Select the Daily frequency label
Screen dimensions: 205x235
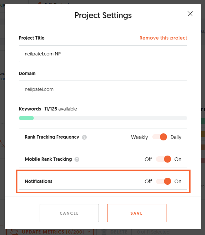176,137
